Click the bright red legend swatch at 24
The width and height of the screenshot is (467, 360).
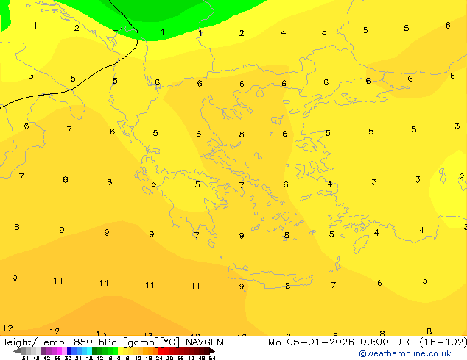(161, 350)
